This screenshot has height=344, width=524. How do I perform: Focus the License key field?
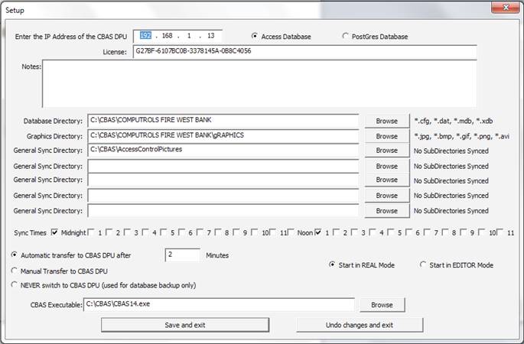point(304,52)
